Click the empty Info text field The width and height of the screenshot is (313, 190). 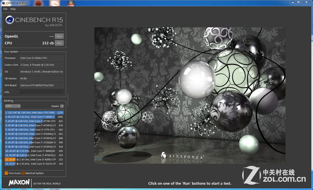42,92
